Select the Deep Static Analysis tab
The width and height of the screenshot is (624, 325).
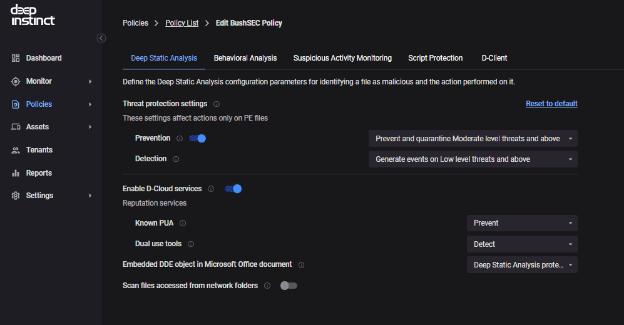pos(164,58)
